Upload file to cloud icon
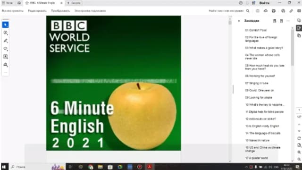Viewport: 302px width, 170px height. [x=266, y=11]
